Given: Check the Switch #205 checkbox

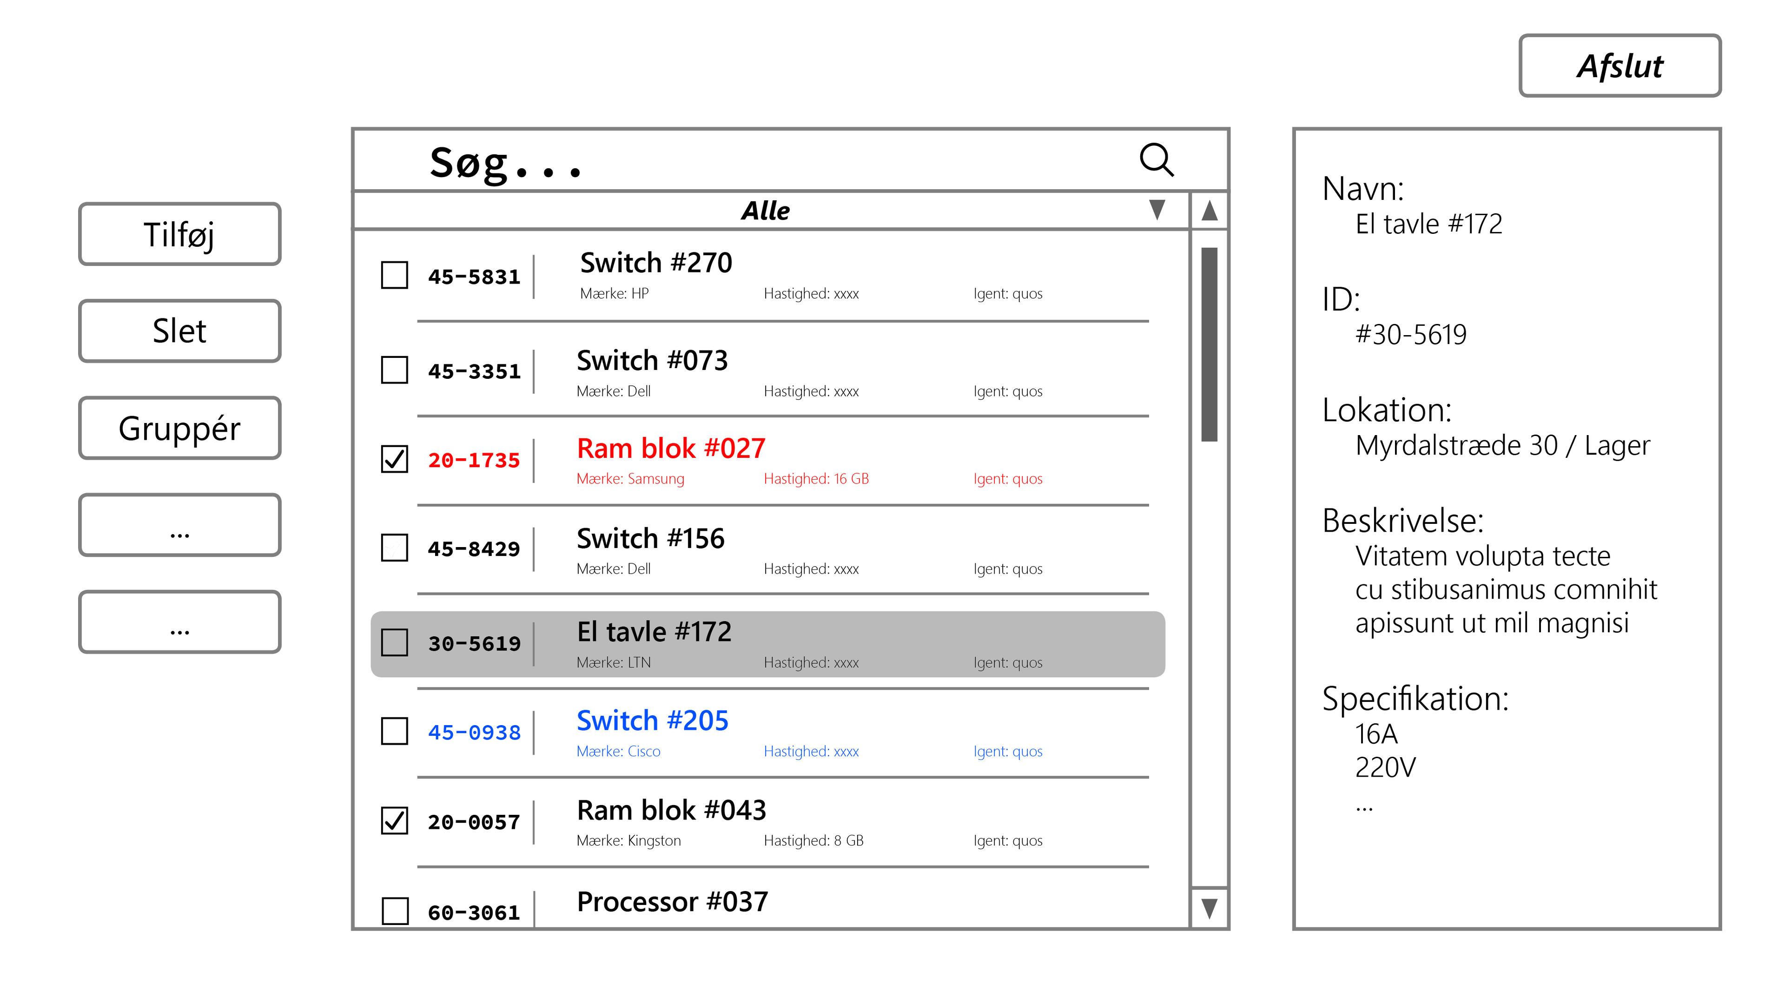Looking at the screenshot, I should coord(394,731).
